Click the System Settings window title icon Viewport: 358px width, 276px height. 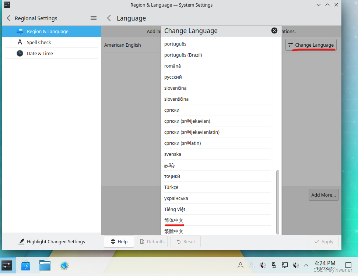7,5
